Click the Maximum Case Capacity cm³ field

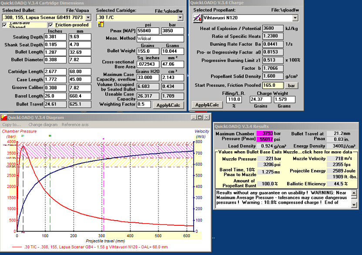(x=173, y=78)
